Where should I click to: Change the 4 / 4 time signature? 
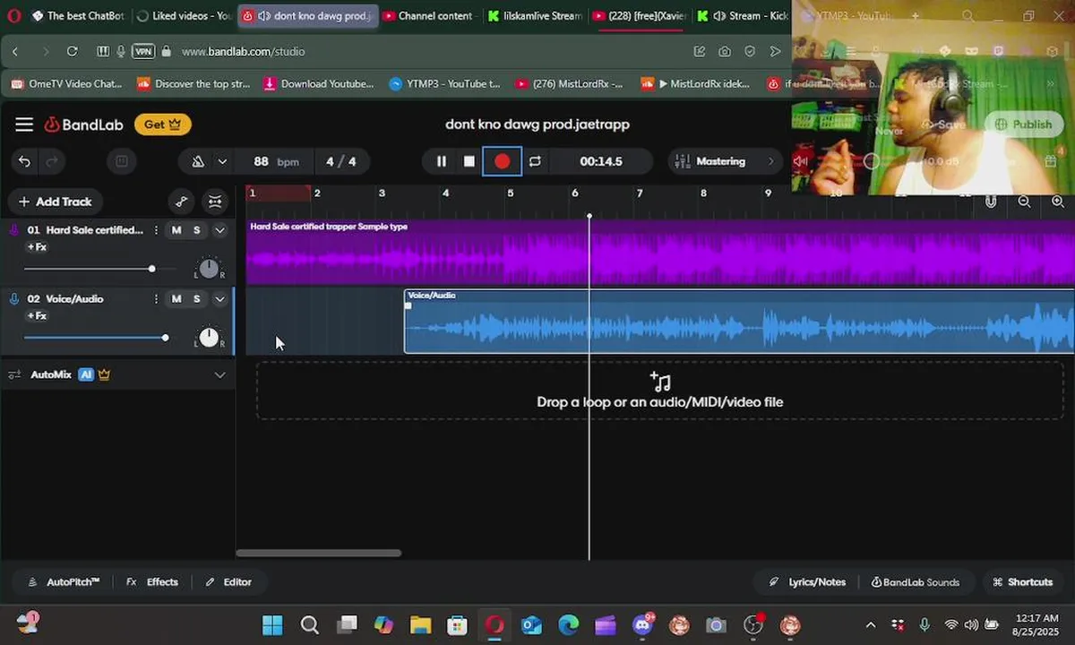(x=340, y=161)
